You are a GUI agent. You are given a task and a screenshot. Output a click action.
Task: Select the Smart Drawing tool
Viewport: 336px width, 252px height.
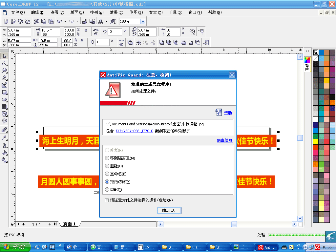[4, 85]
